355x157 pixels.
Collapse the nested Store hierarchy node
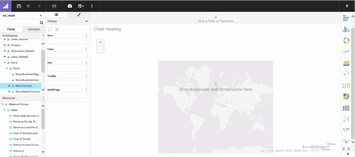[7, 68]
